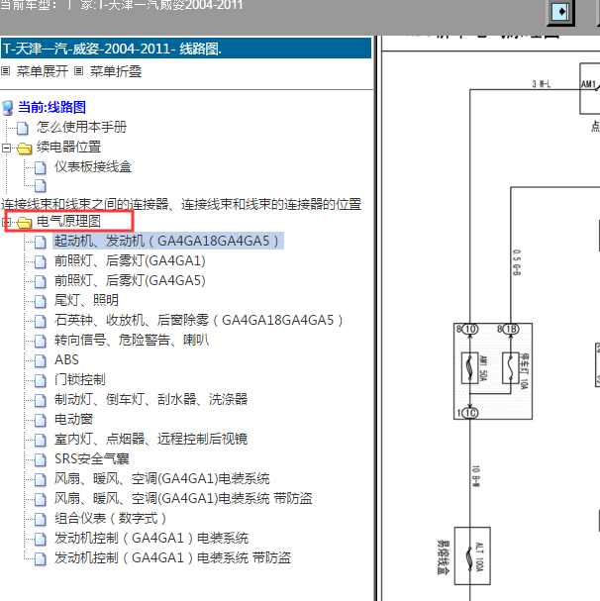Click the T-天津一汽-威姿-2004-2011-线路图 header bar
This screenshot has height=601, width=600.
point(186,49)
